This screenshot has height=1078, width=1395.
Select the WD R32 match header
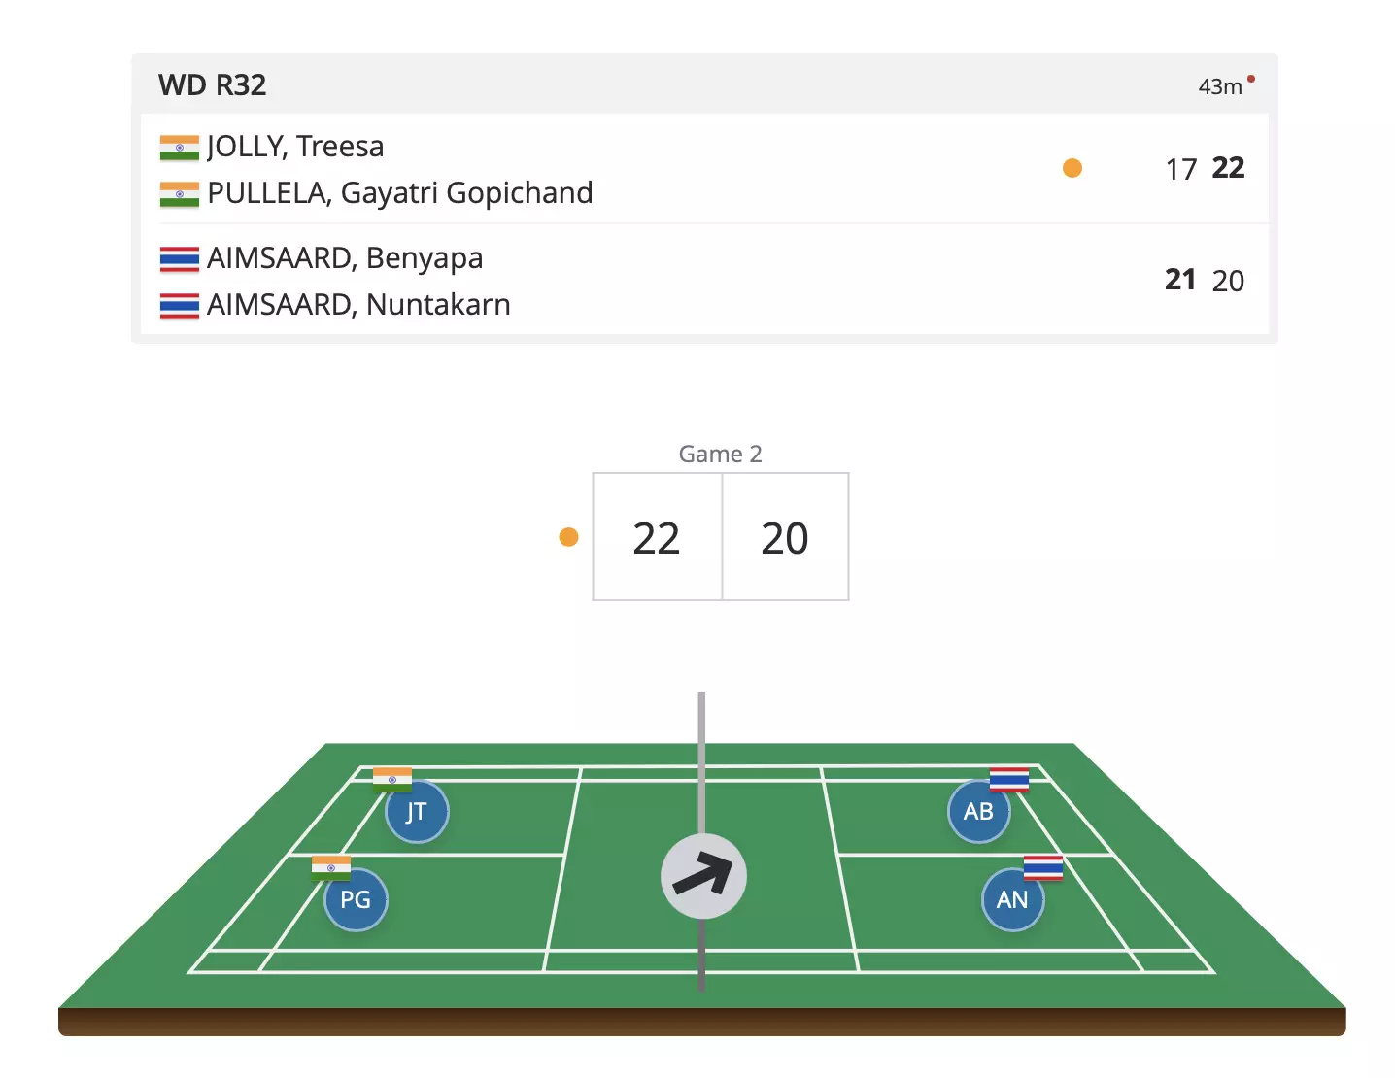click(x=213, y=85)
